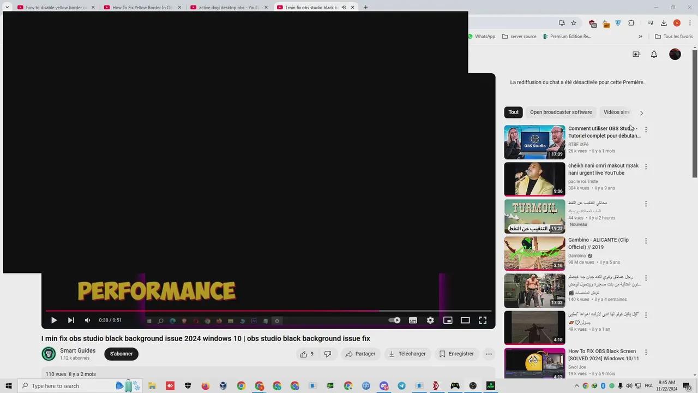Open options for How To FIX OBS video

[x=646, y=353]
